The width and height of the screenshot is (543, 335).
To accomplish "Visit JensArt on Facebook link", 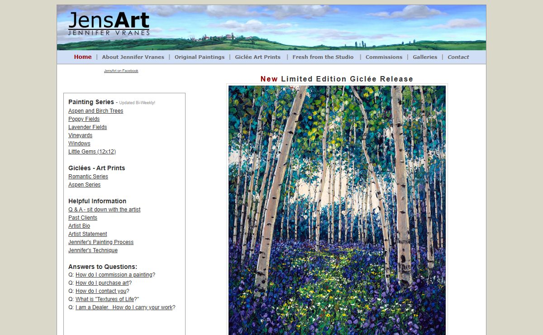I will (x=121, y=71).
